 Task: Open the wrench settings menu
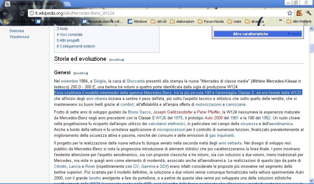(x=308, y=13)
